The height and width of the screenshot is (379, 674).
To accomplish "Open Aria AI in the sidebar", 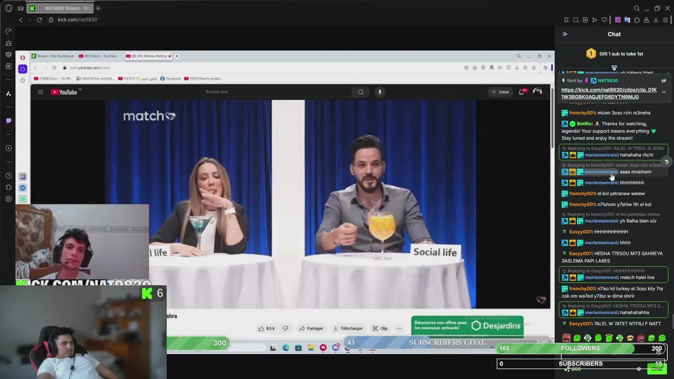I will pyautogui.click(x=8, y=93).
